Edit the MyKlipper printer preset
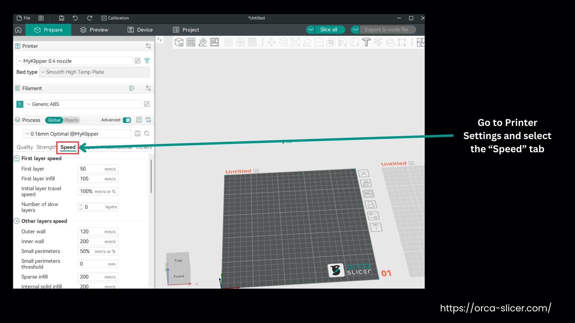Screen dimensions: 575x323 tap(137, 61)
